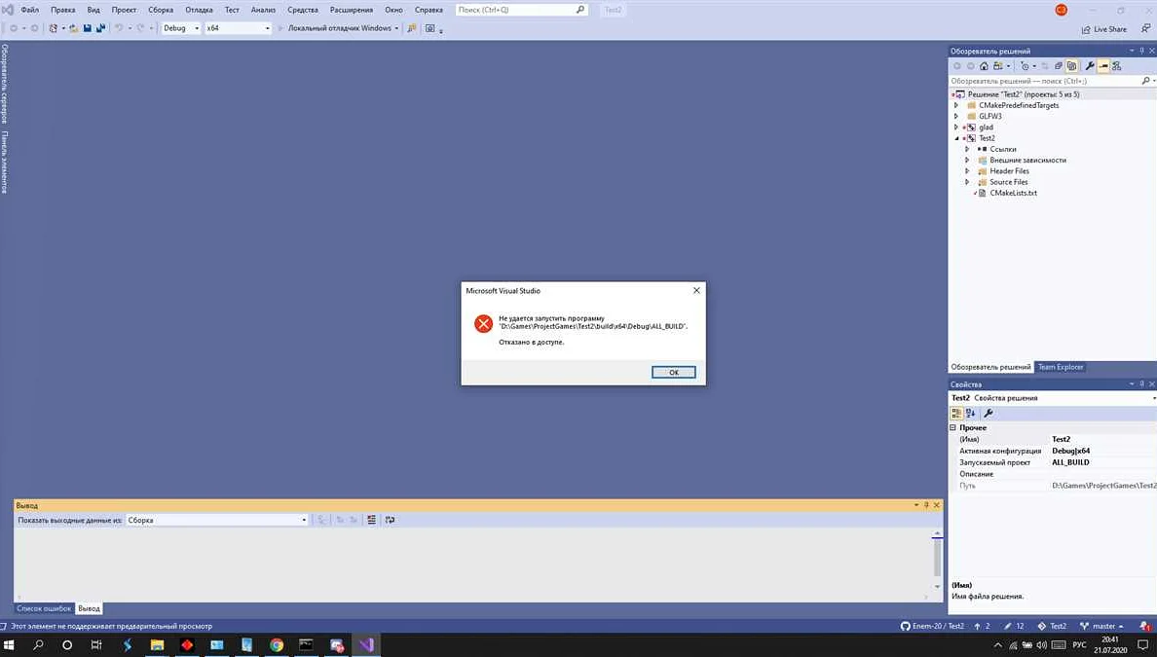Viewport: 1157px width, 657px height.
Task: Toggle Preview Selected Items in Solution Explorer
Action: tap(1103, 66)
